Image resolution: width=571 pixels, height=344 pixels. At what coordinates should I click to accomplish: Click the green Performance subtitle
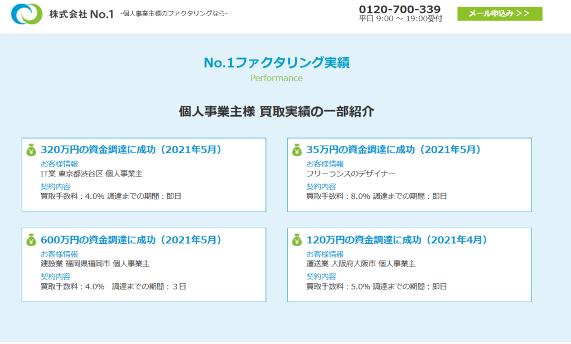tap(277, 78)
